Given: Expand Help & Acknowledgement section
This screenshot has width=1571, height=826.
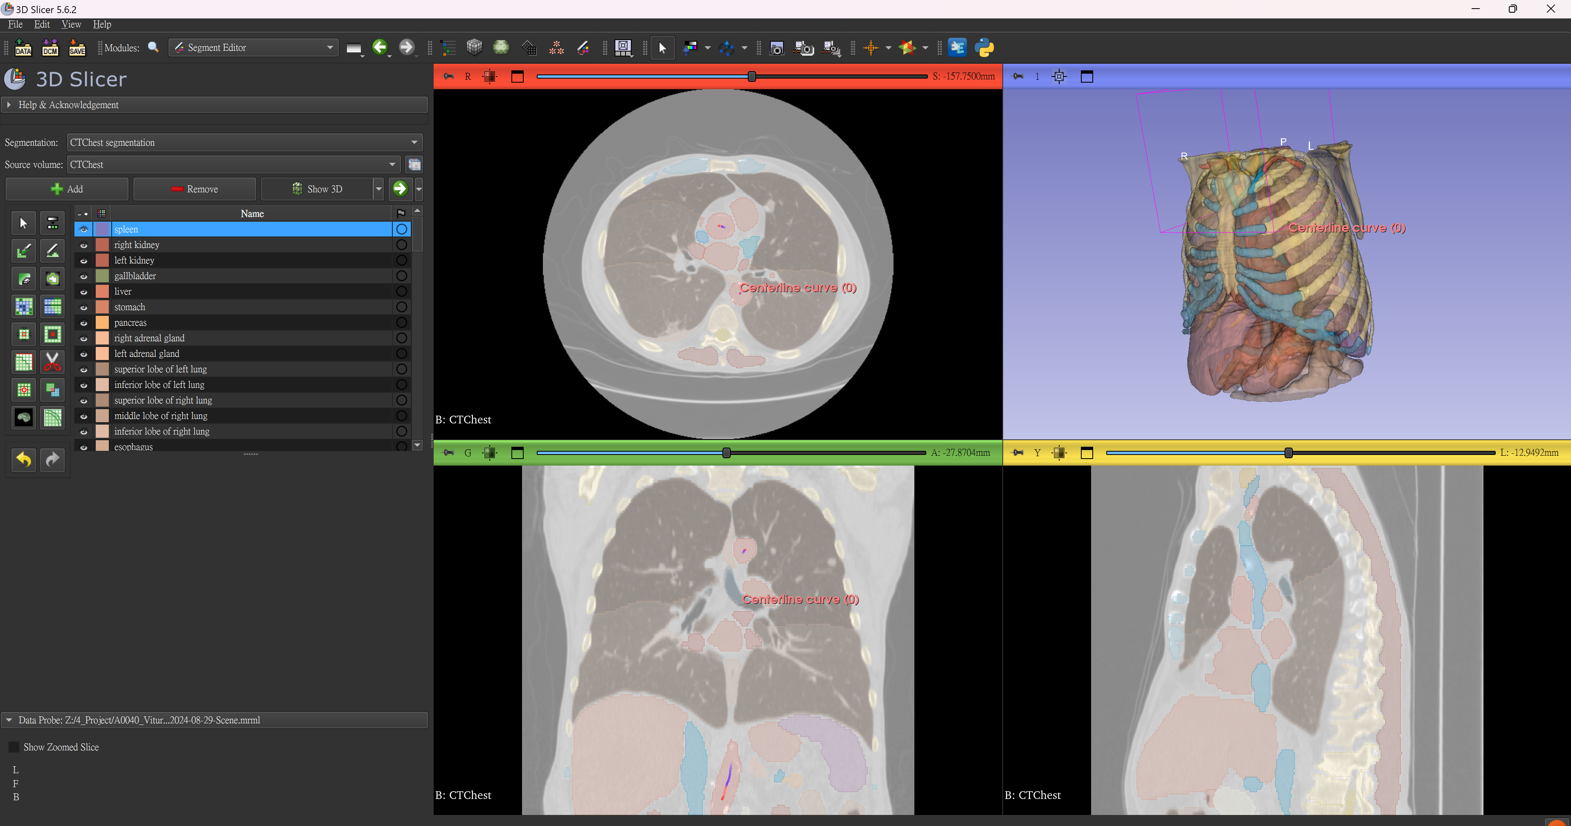Looking at the screenshot, I should click(x=215, y=105).
